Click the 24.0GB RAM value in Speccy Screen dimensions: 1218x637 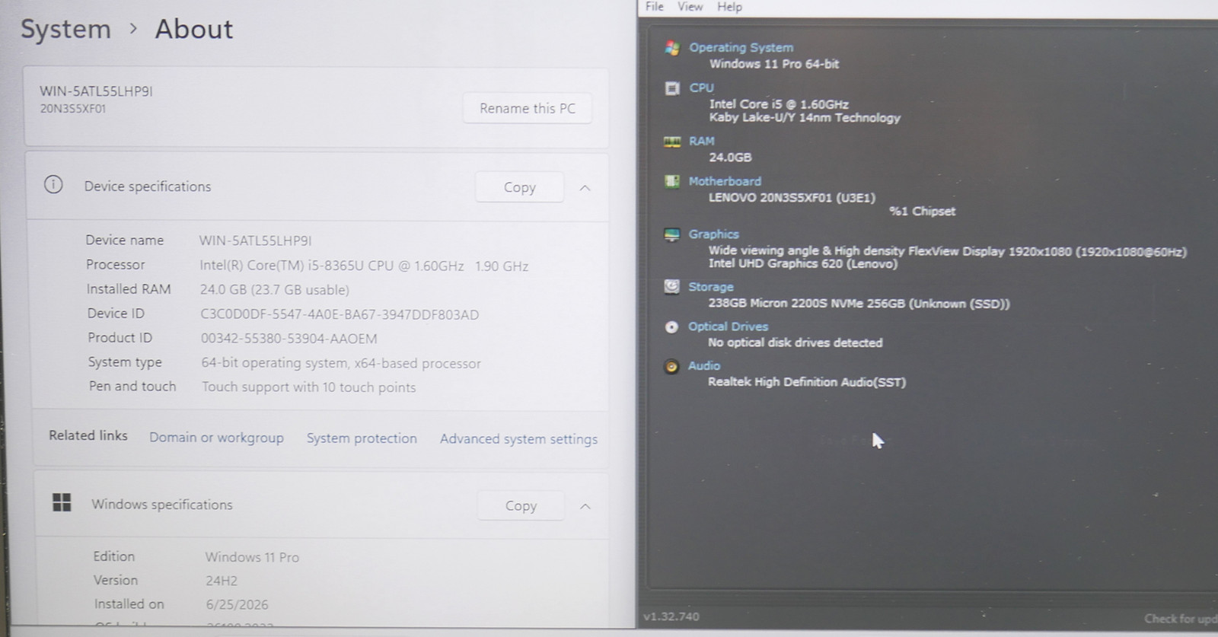click(730, 158)
